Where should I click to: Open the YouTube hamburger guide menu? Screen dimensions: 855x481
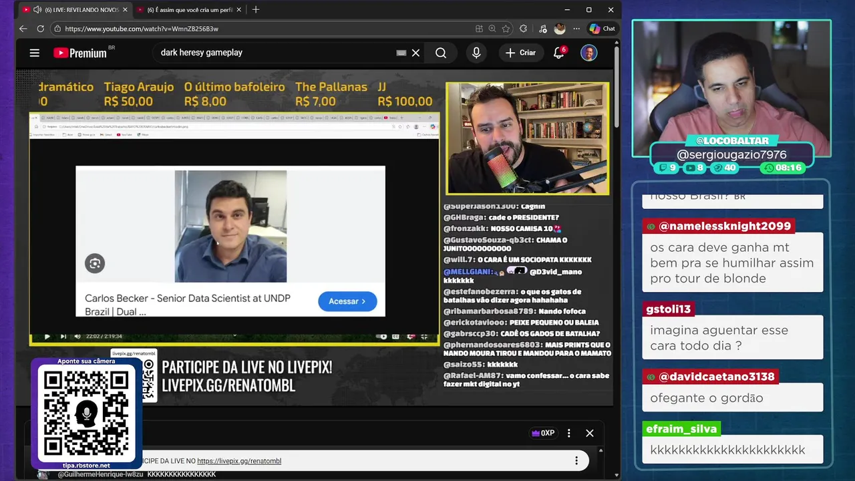pyautogui.click(x=35, y=53)
